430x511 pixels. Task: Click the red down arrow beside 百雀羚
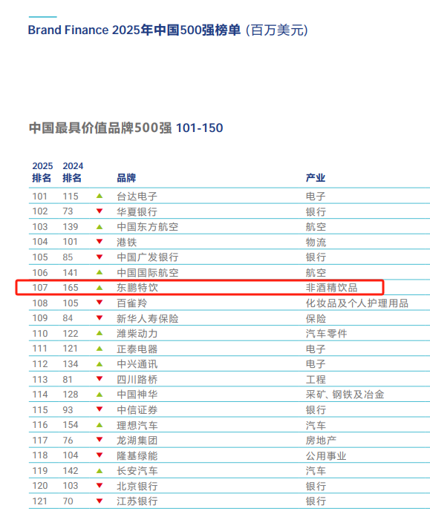pyautogui.click(x=100, y=303)
